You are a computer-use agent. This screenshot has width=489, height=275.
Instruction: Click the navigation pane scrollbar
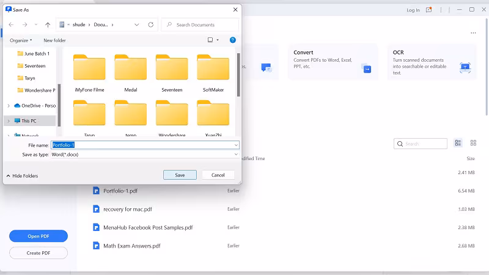point(59,105)
